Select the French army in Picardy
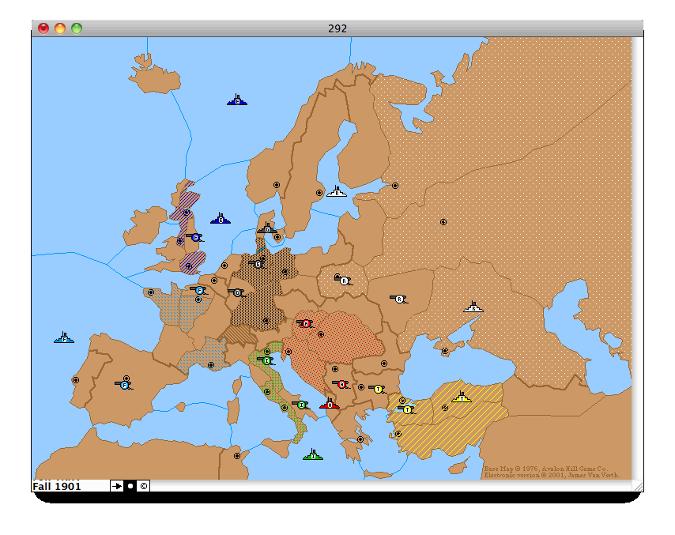The image size is (675, 535). (199, 291)
